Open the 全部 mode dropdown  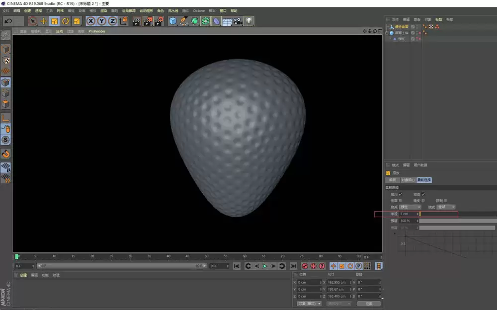[x=446, y=207]
